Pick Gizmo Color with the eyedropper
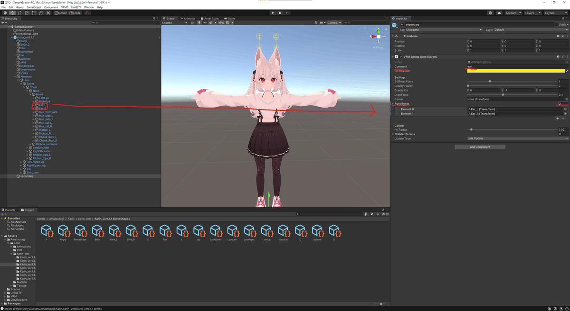Screen dimensions: 570x311 [567, 71]
